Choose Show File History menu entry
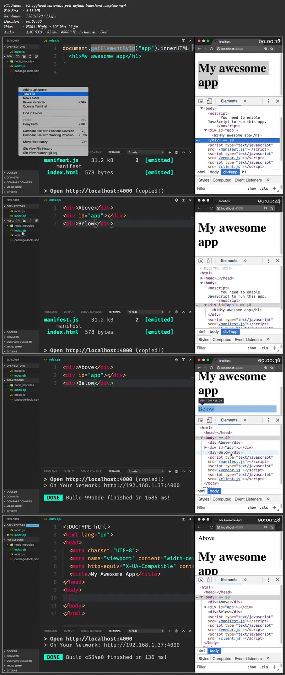285x675 pixels. 53,142
